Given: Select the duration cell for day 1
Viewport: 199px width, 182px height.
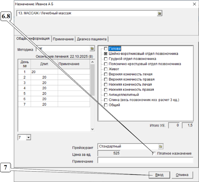Looking at the screenshot, I should (x=44, y=72).
